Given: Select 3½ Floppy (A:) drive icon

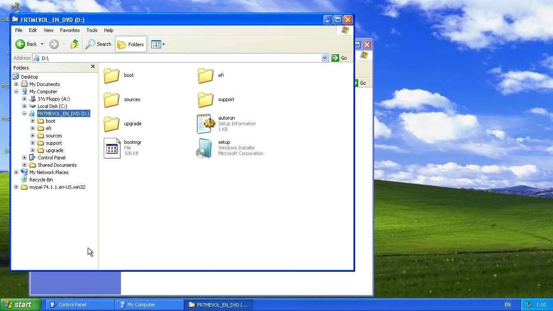Looking at the screenshot, I should (32, 99).
